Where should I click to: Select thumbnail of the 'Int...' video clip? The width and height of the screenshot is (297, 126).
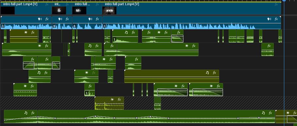point(59,10)
